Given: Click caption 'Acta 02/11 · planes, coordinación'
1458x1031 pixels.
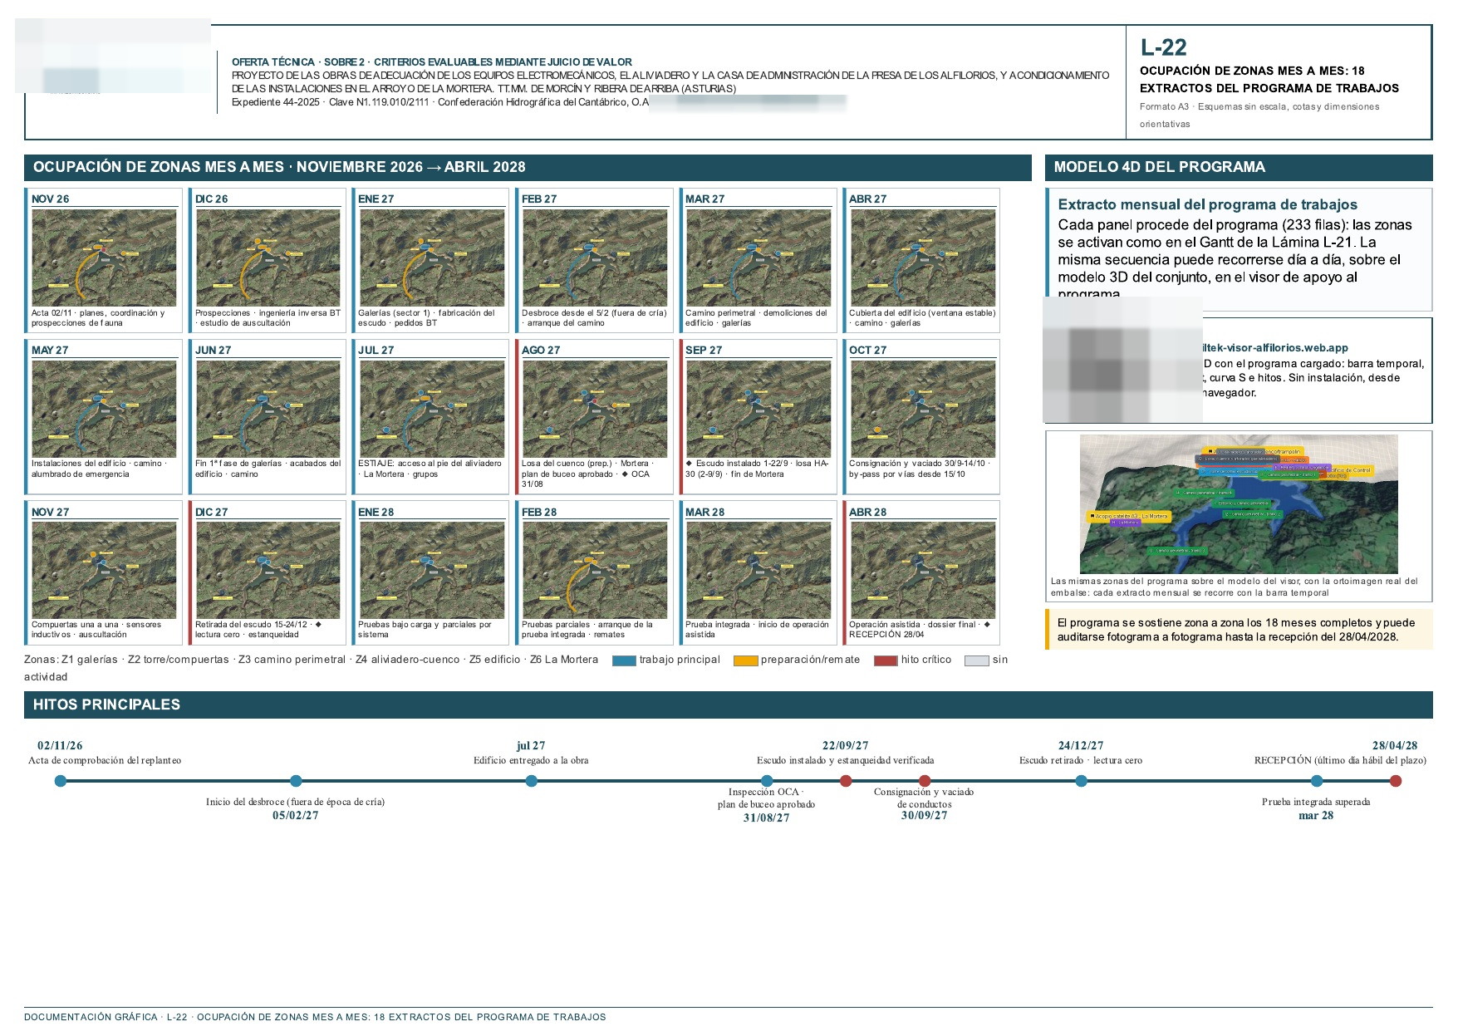Looking at the screenshot, I should (x=98, y=318).
